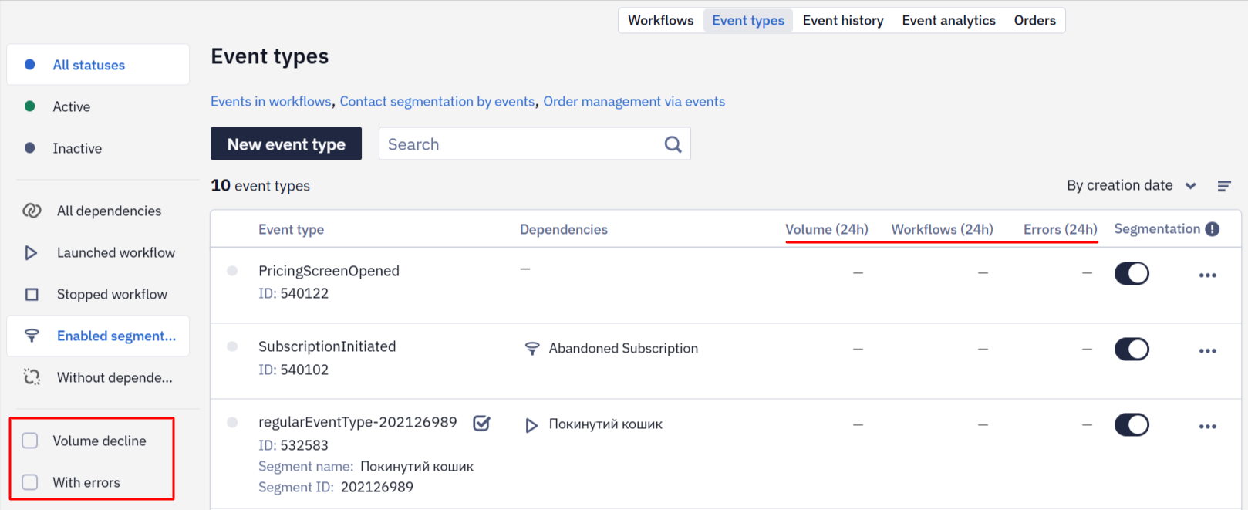The height and width of the screenshot is (510, 1248).
Task: Open more options for PricingScreenOpened
Action: point(1208,275)
